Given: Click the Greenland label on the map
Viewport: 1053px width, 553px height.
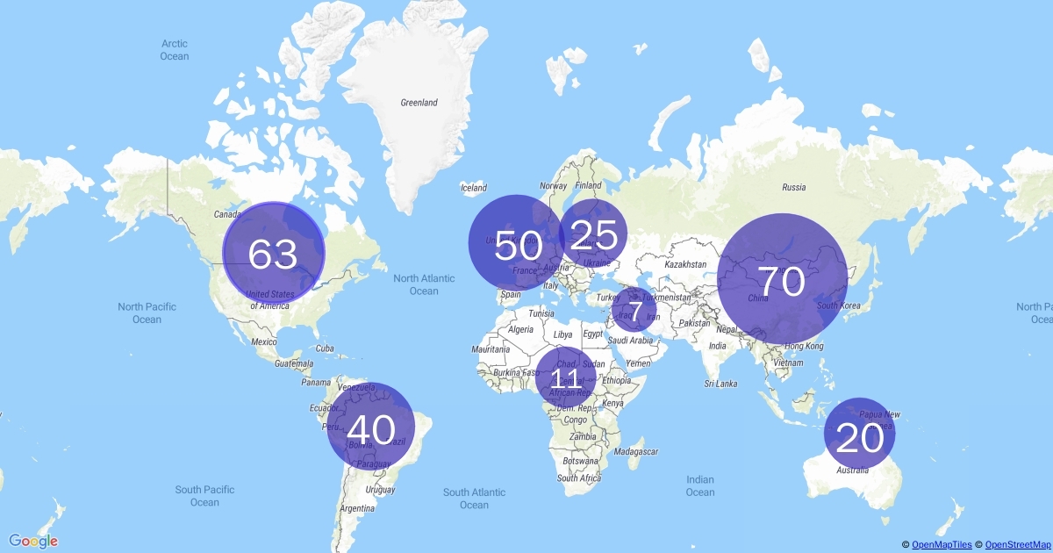Looking at the screenshot, I should [419, 103].
